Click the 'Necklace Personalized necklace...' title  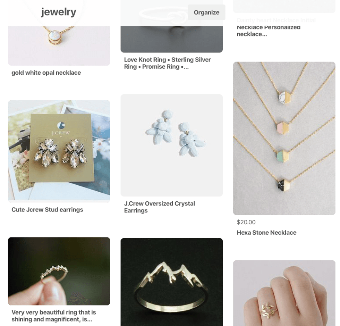[269, 31]
